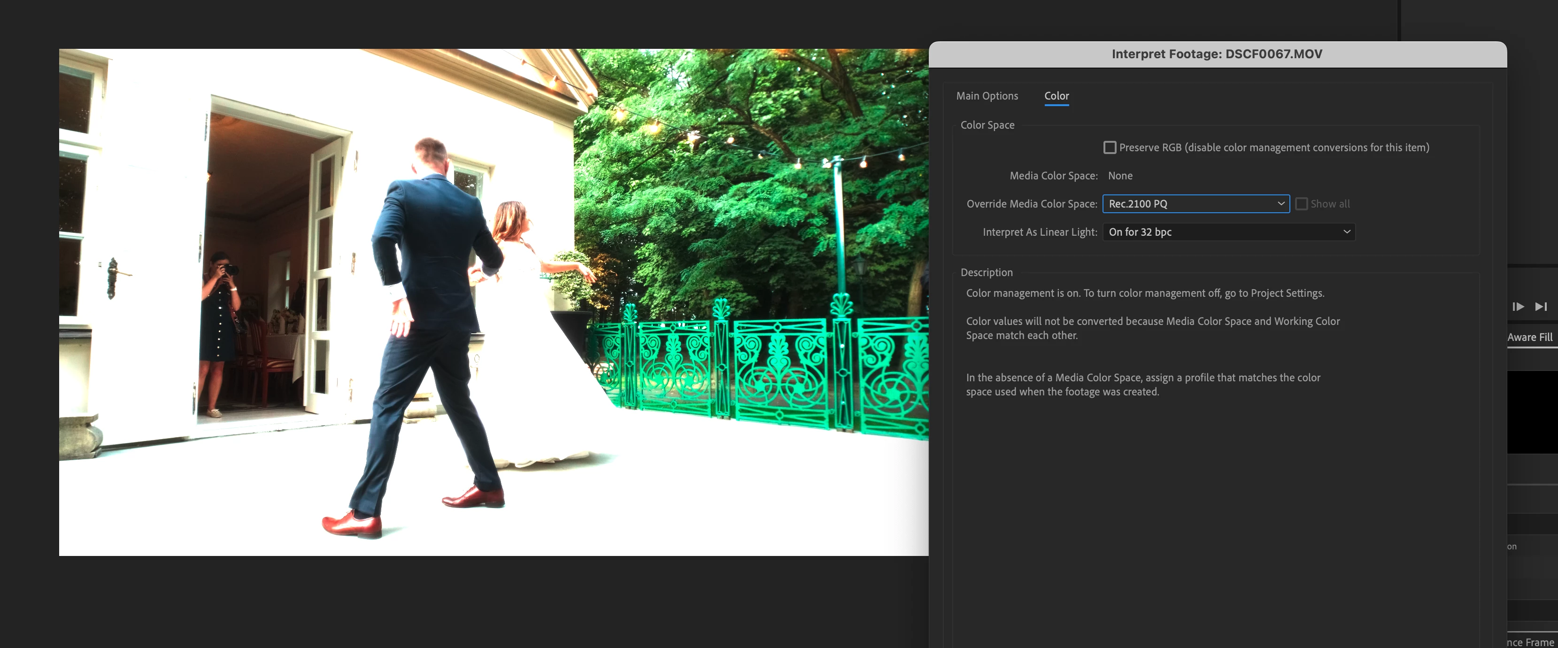Jump to last frame icon
1558x648 pixels.
[x=1541, y=307]
